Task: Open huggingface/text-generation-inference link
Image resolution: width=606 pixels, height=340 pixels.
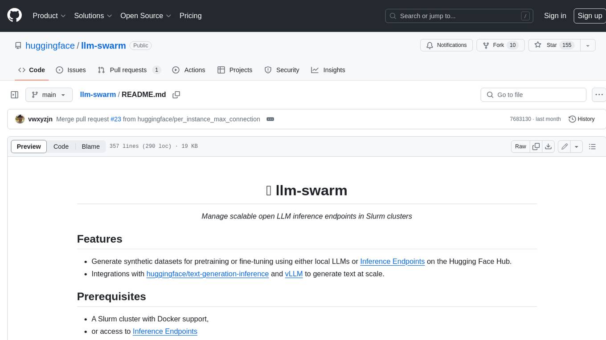Action: coord(208,274)
